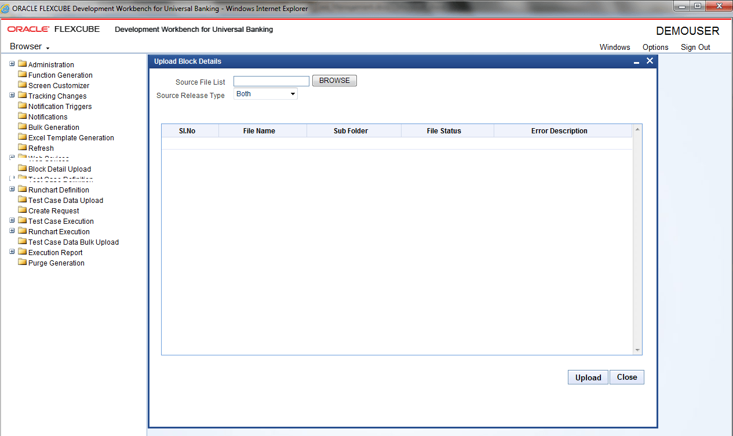Expand the Runchart Definition tree node
This screenshot has height=436, width=733.
coord(12,189)
